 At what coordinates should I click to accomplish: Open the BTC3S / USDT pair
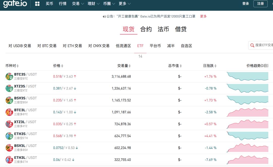[26, 74]
